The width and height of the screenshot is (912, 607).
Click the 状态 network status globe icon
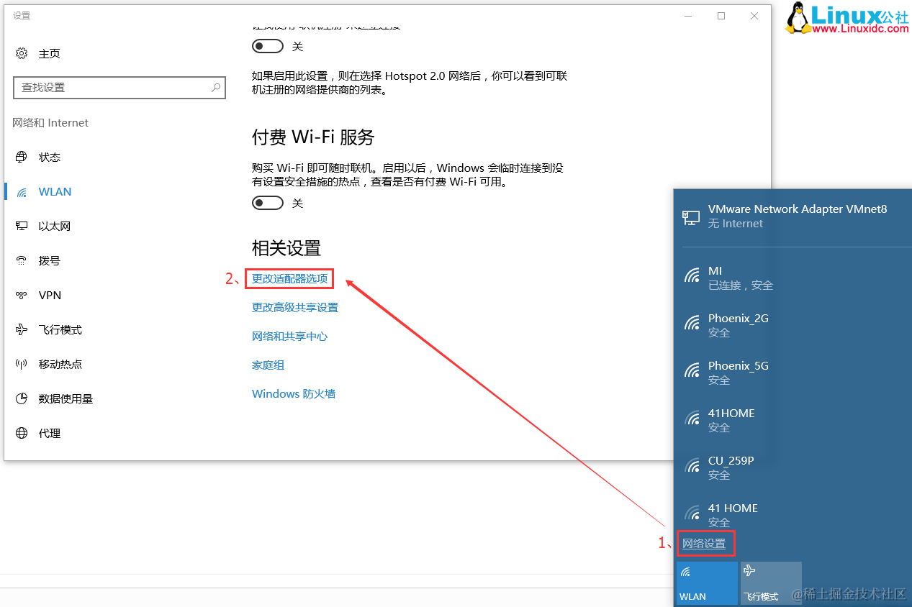click(x=22, y=157)
